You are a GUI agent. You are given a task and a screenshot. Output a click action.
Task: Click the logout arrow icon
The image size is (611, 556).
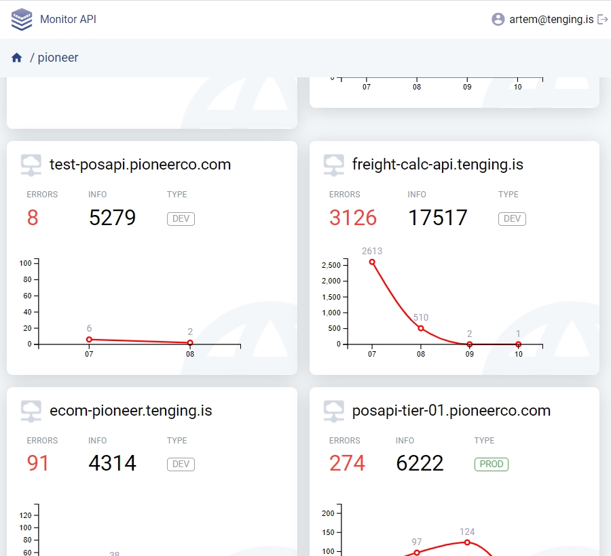tap(602, 20)
